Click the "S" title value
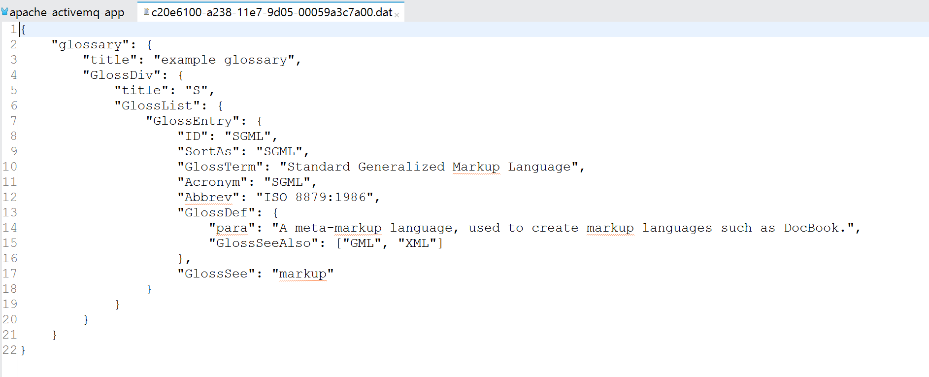The image size is (929, 377). [197, 91]
